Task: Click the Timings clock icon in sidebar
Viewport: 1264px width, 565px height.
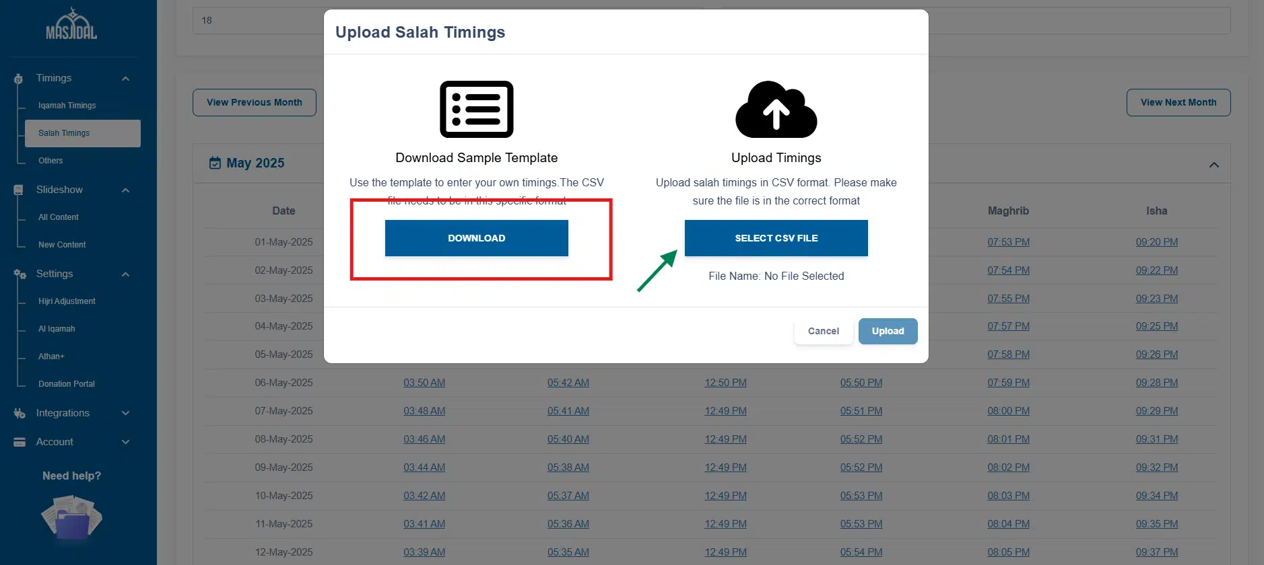Action: click(19, 79)
